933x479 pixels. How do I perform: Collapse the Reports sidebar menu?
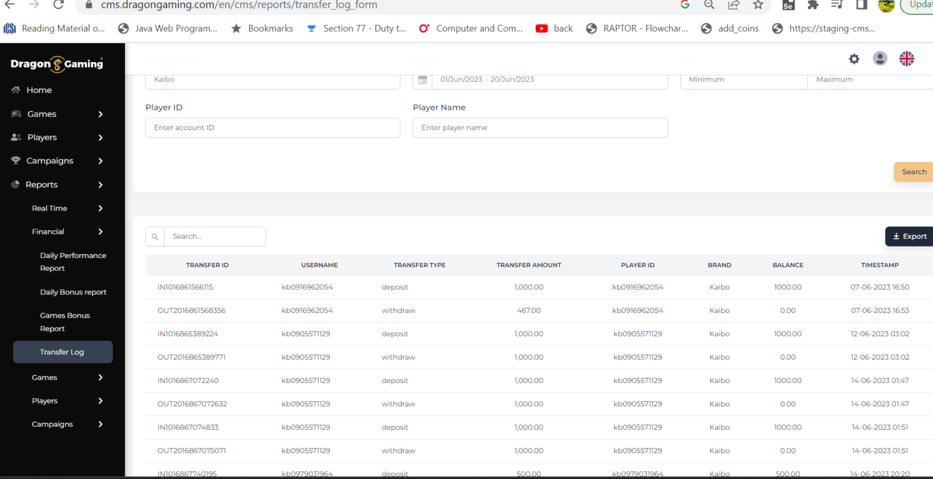(42, 185)
